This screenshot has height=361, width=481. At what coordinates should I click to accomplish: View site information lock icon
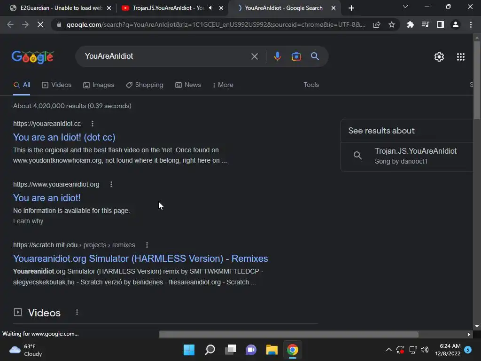coord(59,24)
